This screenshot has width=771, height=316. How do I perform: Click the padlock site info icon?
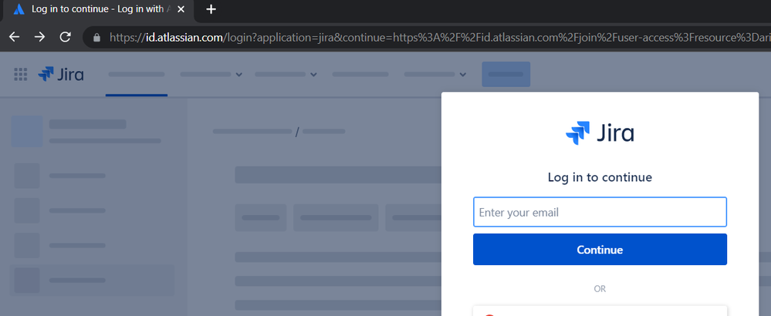96,37
